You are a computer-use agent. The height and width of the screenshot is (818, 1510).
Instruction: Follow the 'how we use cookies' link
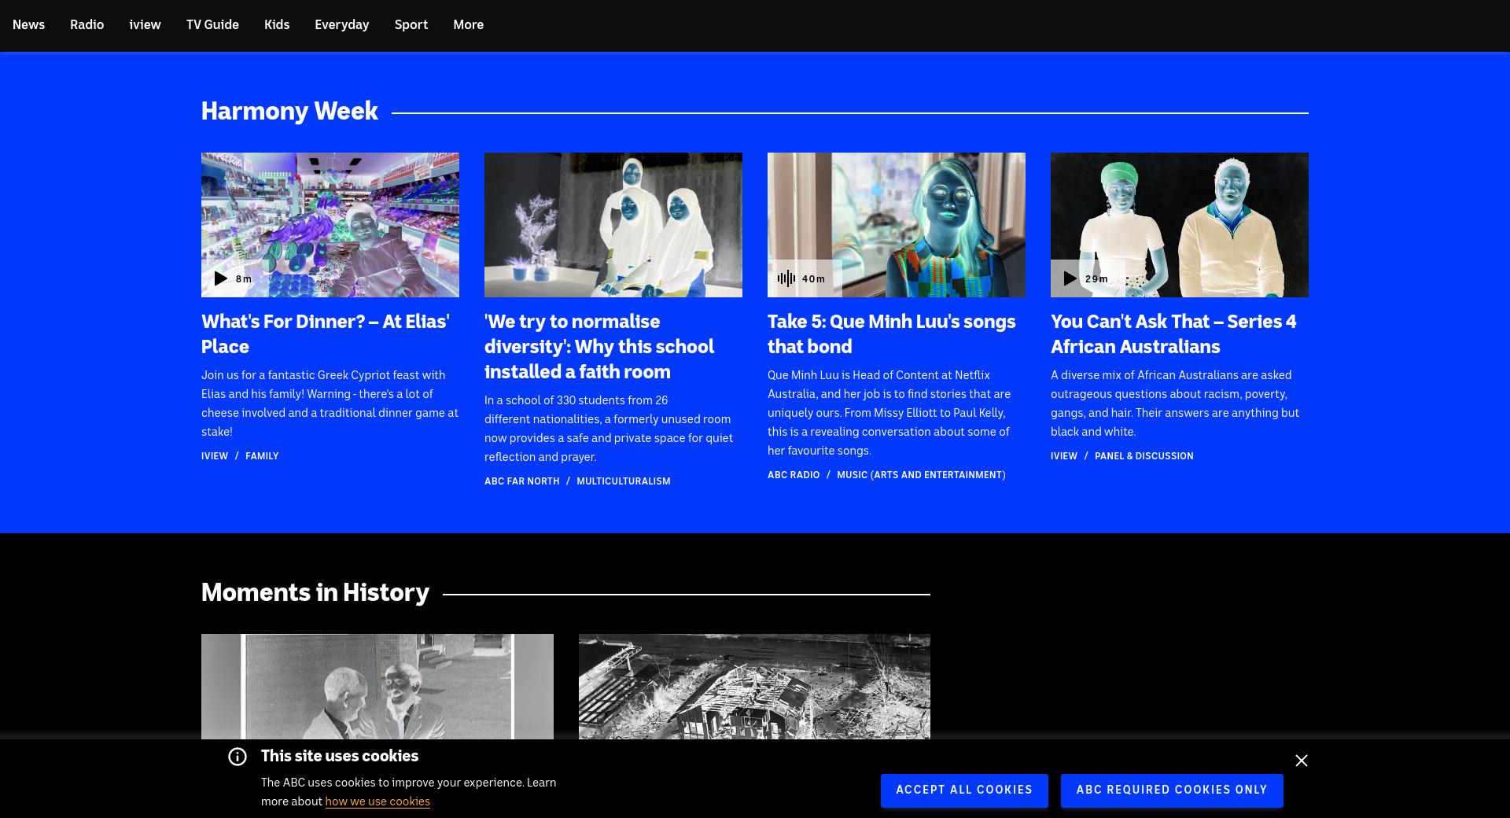click(x=377, y=801)
